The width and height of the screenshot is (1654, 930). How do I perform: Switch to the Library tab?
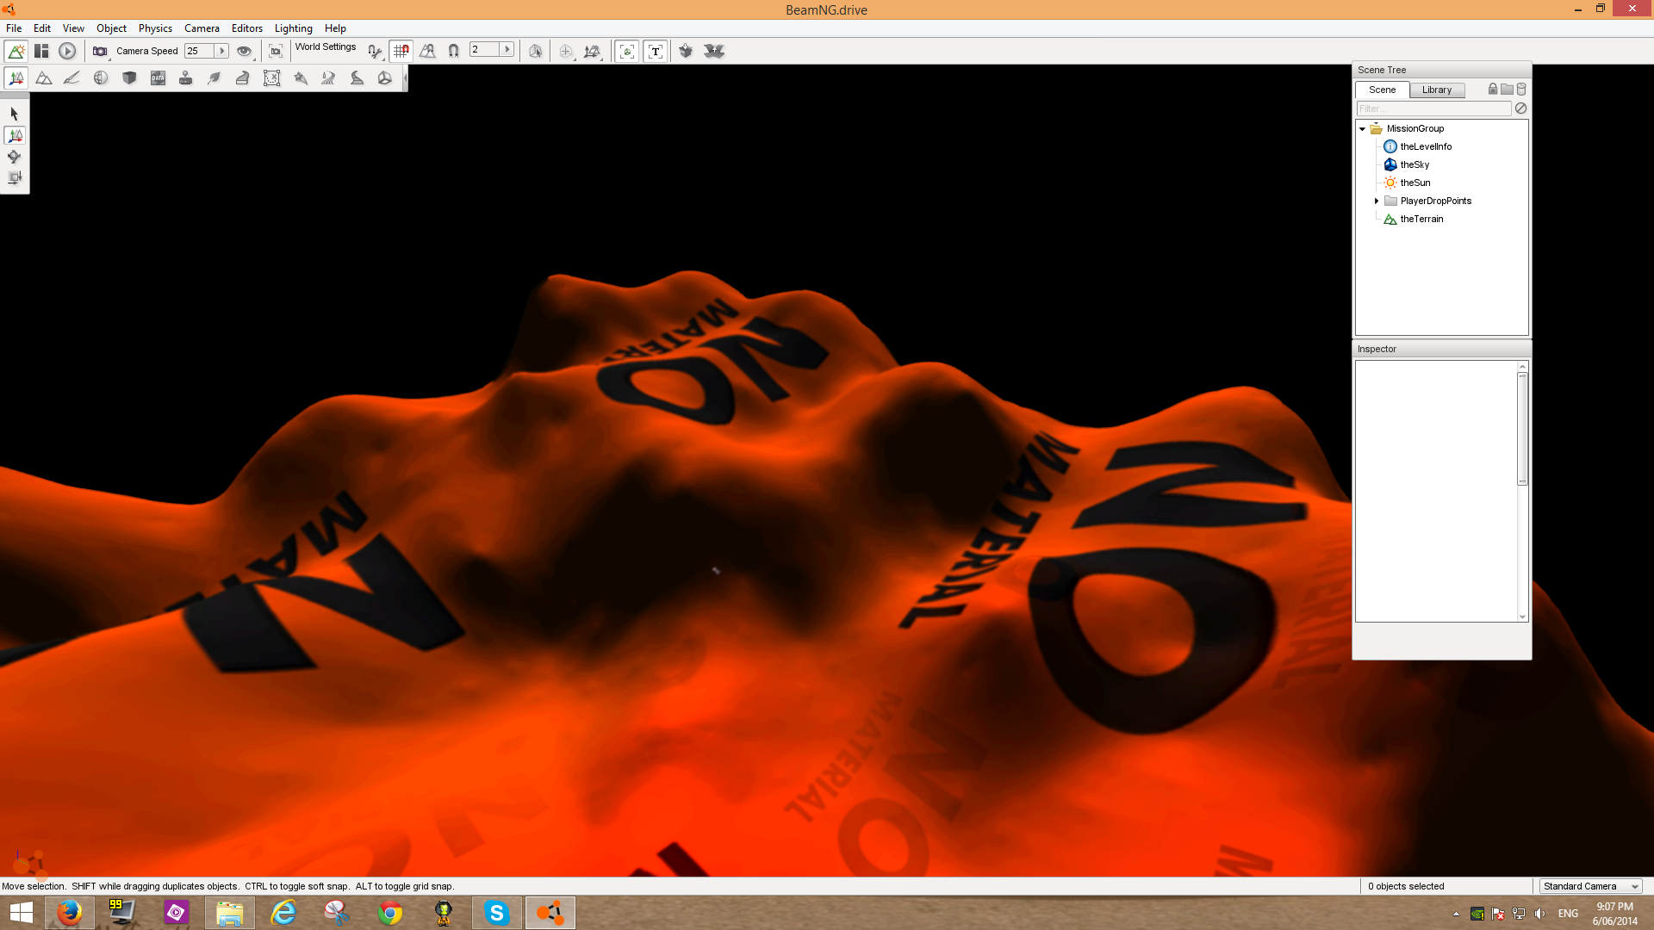coord(1436,90)
